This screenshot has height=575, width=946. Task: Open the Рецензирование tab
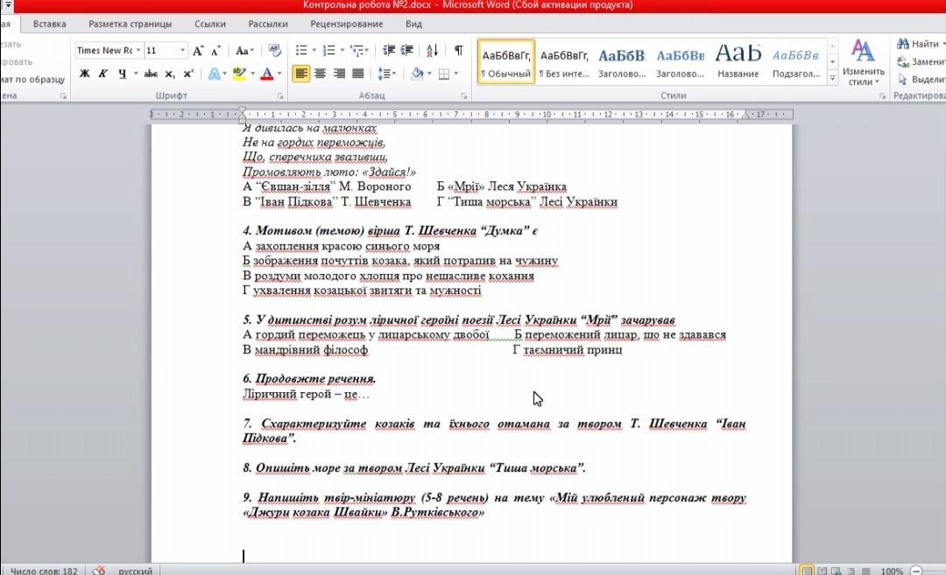346,25
